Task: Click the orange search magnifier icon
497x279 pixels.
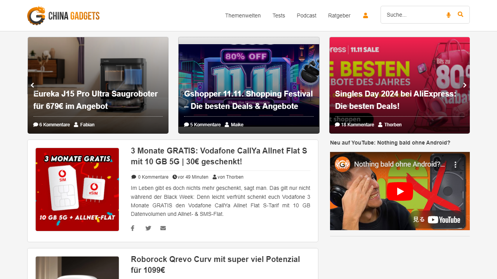Action: pos(461,15)
